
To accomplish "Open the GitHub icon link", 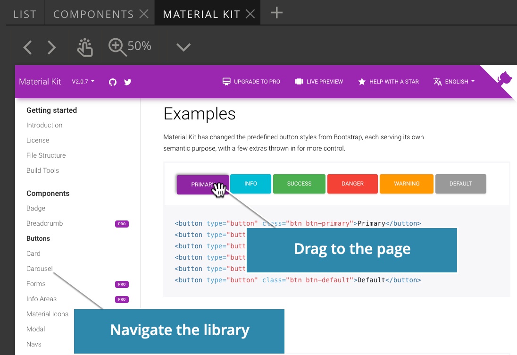I will point(113,82).
